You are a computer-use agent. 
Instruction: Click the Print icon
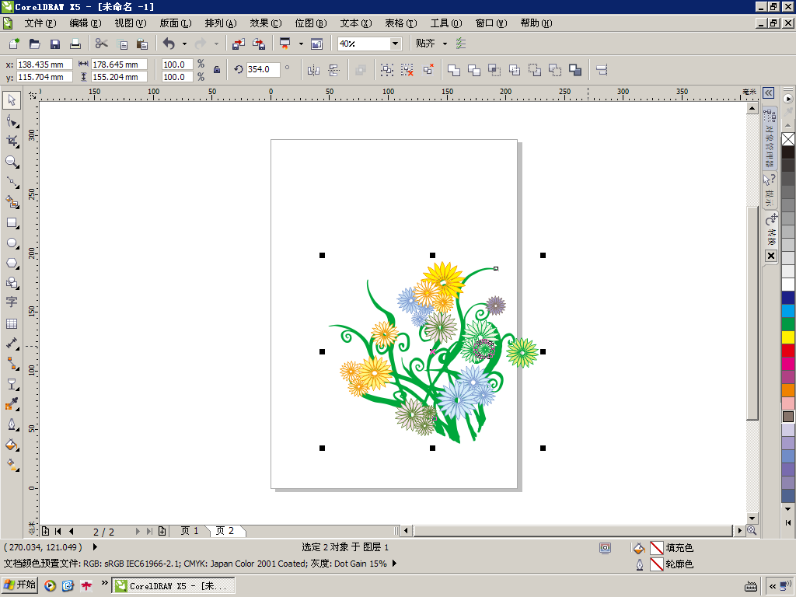[75, 44]
